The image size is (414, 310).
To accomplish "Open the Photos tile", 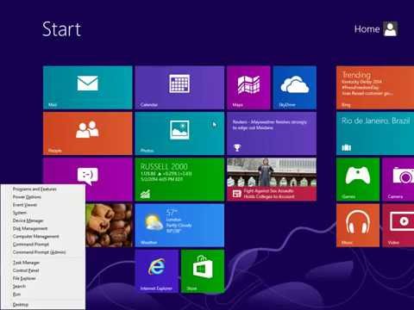I will pyautogui.click(x=179, y=133).
